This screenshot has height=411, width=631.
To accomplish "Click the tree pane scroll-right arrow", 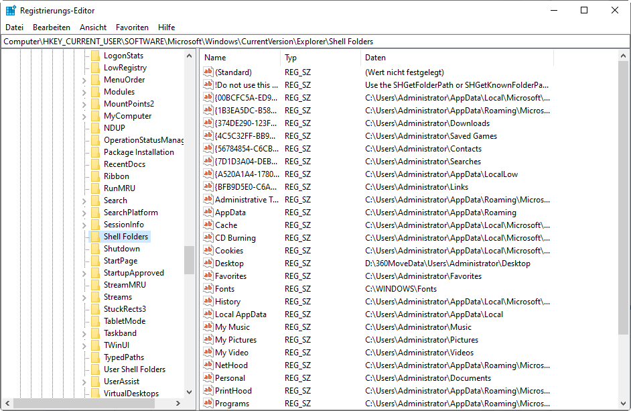I will click(x=178, y=403).
